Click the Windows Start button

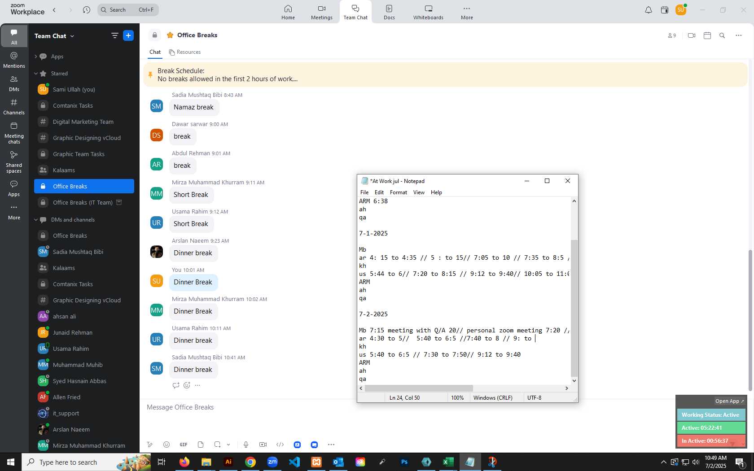11,462
